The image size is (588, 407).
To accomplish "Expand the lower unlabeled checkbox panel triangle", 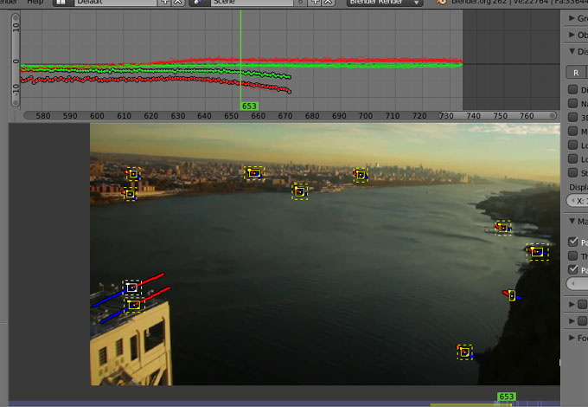I will 572,320.
